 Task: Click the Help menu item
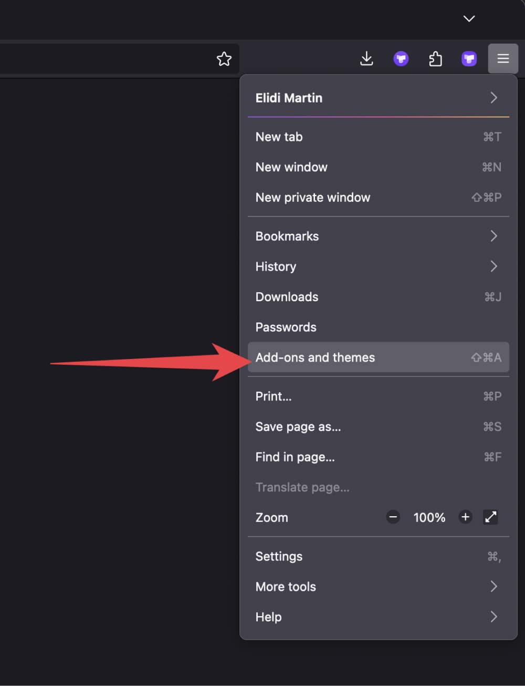tap(379, 617)
